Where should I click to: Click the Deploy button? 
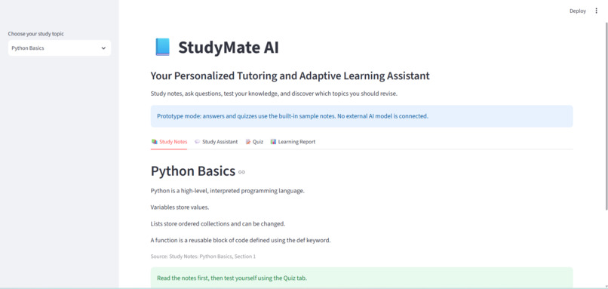[577, 11]
